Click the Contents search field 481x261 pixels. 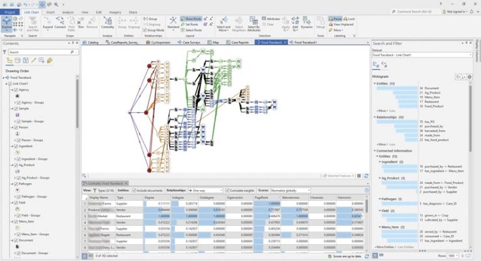tap(43, 52)
